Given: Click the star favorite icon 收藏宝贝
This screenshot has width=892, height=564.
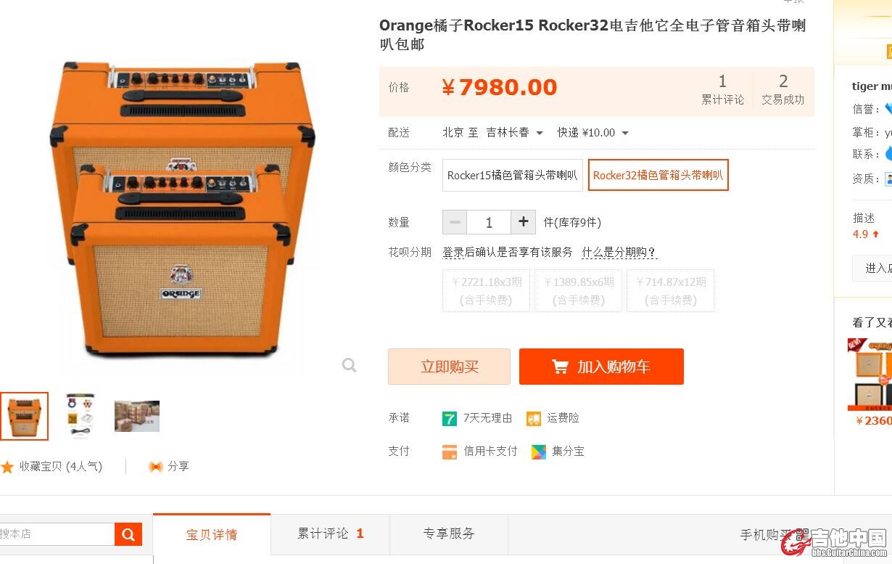Looking at the screenshot, I should 7,467.
